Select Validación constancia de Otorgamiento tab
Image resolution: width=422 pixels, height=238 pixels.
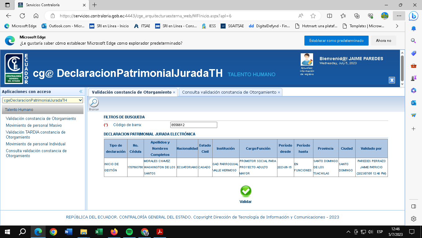132,92
